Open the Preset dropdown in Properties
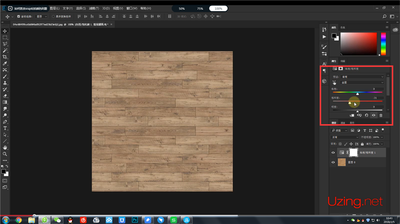 363,77
